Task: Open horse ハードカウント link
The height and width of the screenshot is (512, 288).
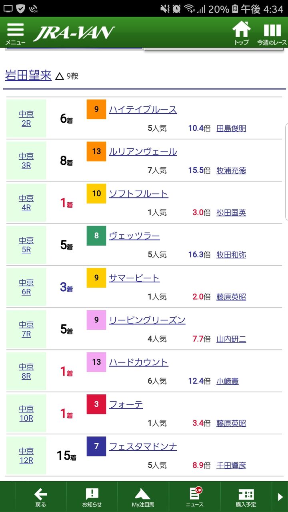Action: click(138, 362)
